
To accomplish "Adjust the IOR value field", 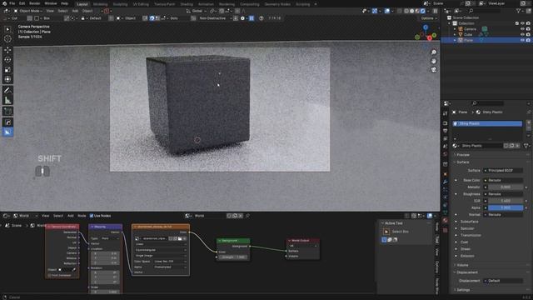I will pyautogui.click(x=506, y=201).
